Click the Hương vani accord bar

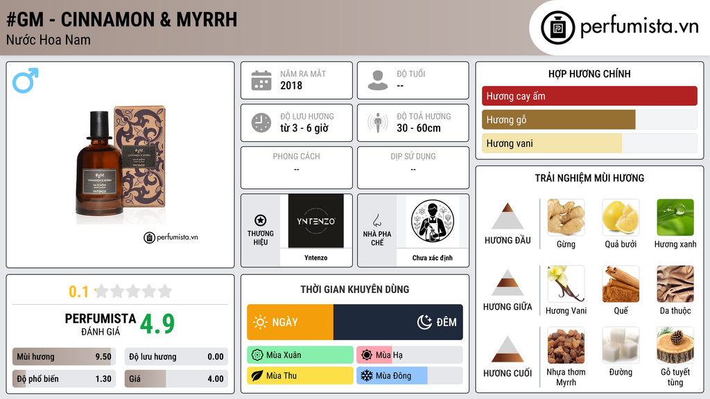click(589, 143)
